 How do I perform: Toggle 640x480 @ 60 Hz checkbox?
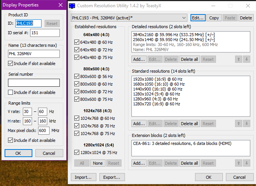77,42
